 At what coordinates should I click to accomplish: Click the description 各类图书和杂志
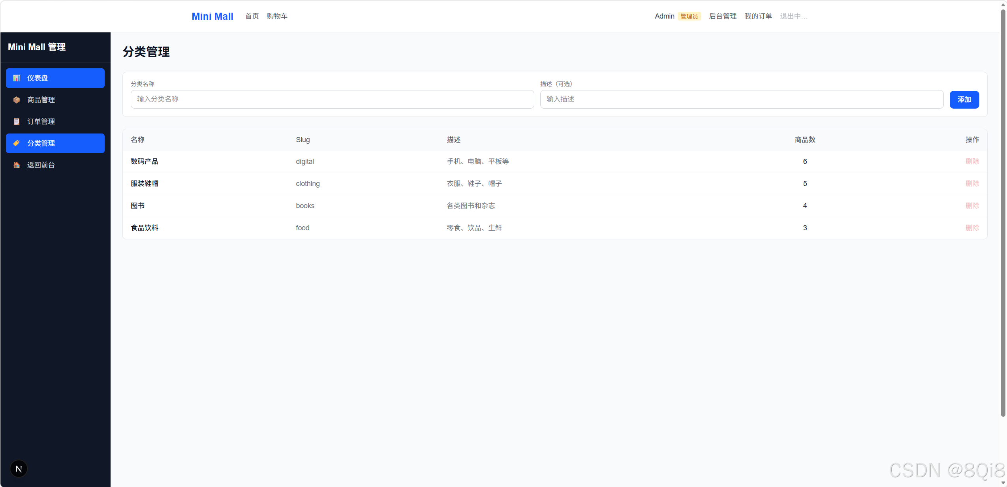(471, 206)
